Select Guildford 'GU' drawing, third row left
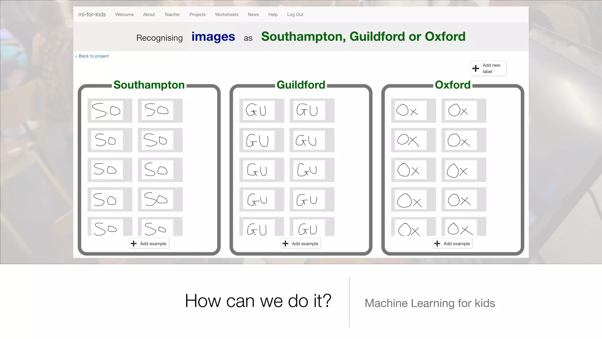 [x=262, y=170]
